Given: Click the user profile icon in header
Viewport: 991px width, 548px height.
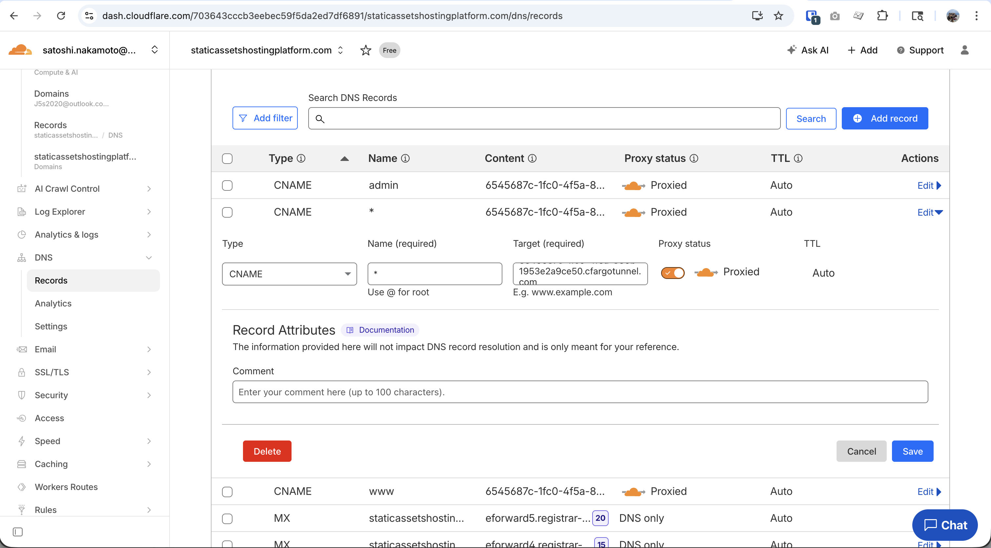Looking at the screenshot, I should tap(964, 50).
